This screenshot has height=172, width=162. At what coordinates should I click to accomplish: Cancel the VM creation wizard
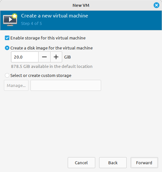click(81, 163)
